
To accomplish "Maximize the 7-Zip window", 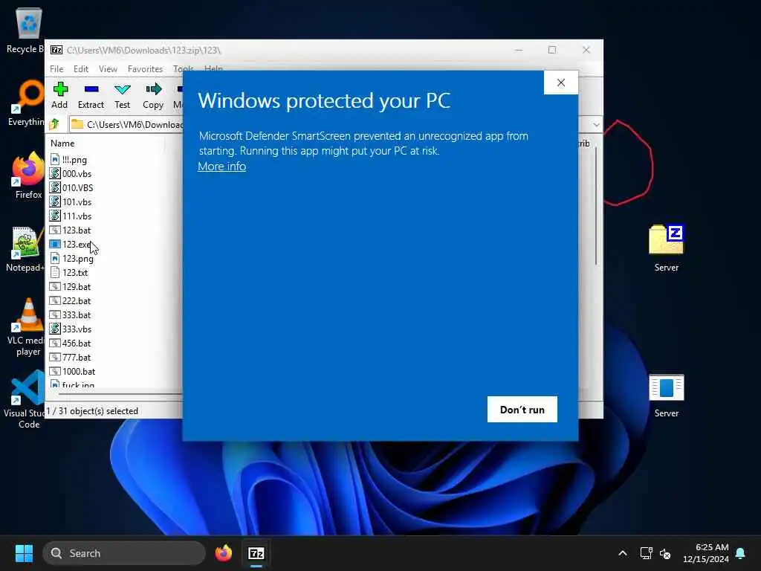I will click(552, 50).
